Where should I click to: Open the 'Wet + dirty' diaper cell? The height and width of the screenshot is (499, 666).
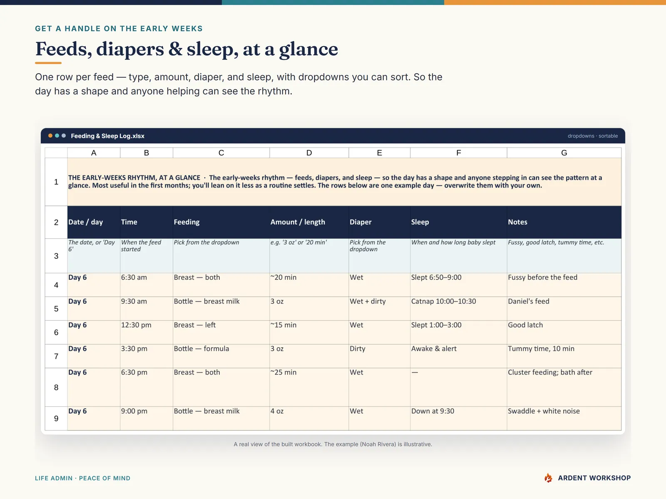point(380,309)
